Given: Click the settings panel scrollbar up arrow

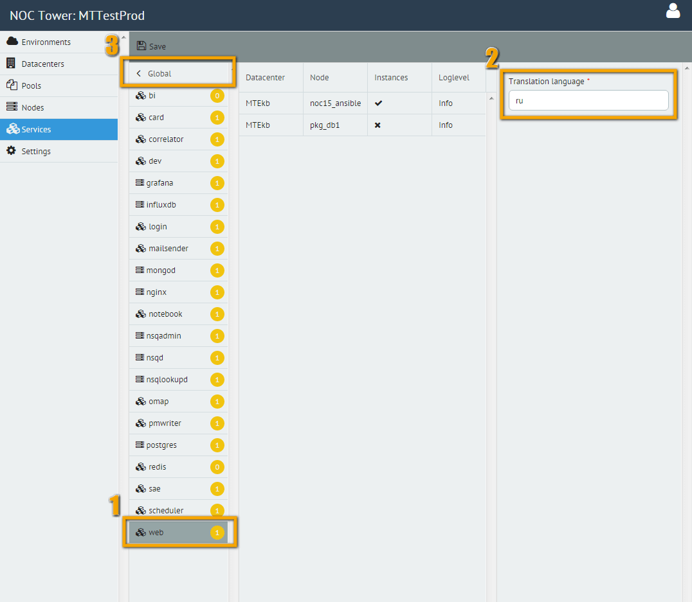Looking at the screenshot, I should (x=687, y=68).
